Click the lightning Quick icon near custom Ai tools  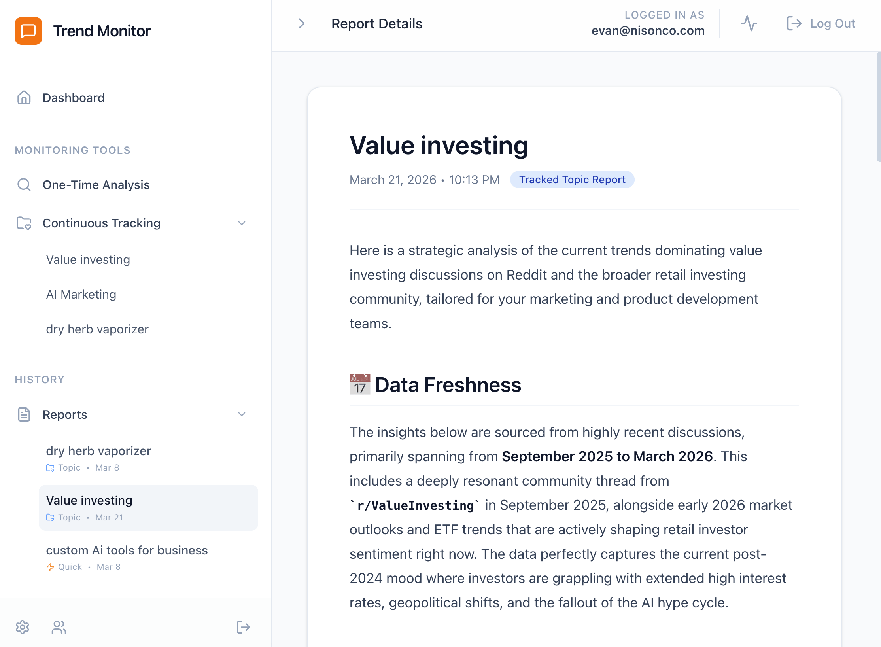point(51,567)
